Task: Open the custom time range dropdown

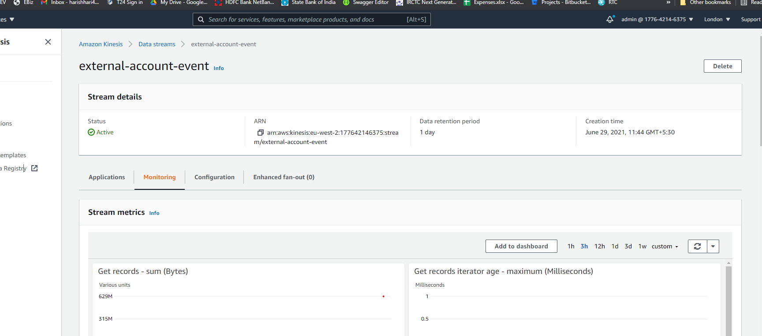Action: point(665,246)
